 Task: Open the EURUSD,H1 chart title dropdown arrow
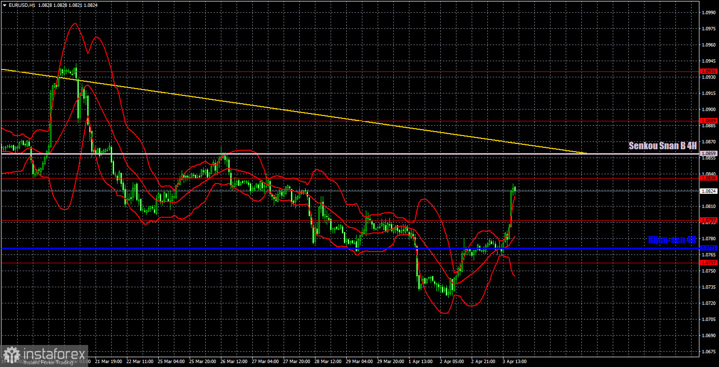[x=4, y=4]
